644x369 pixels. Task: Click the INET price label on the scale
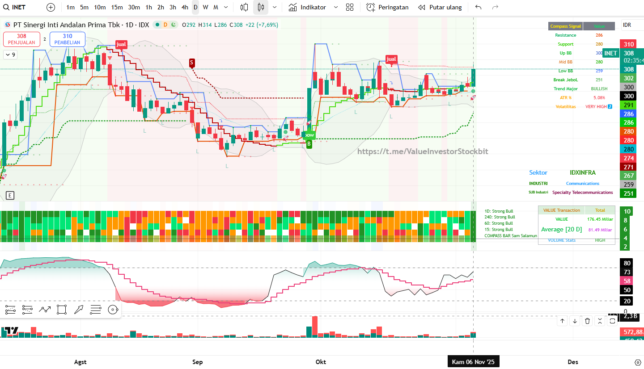point(610,53)
